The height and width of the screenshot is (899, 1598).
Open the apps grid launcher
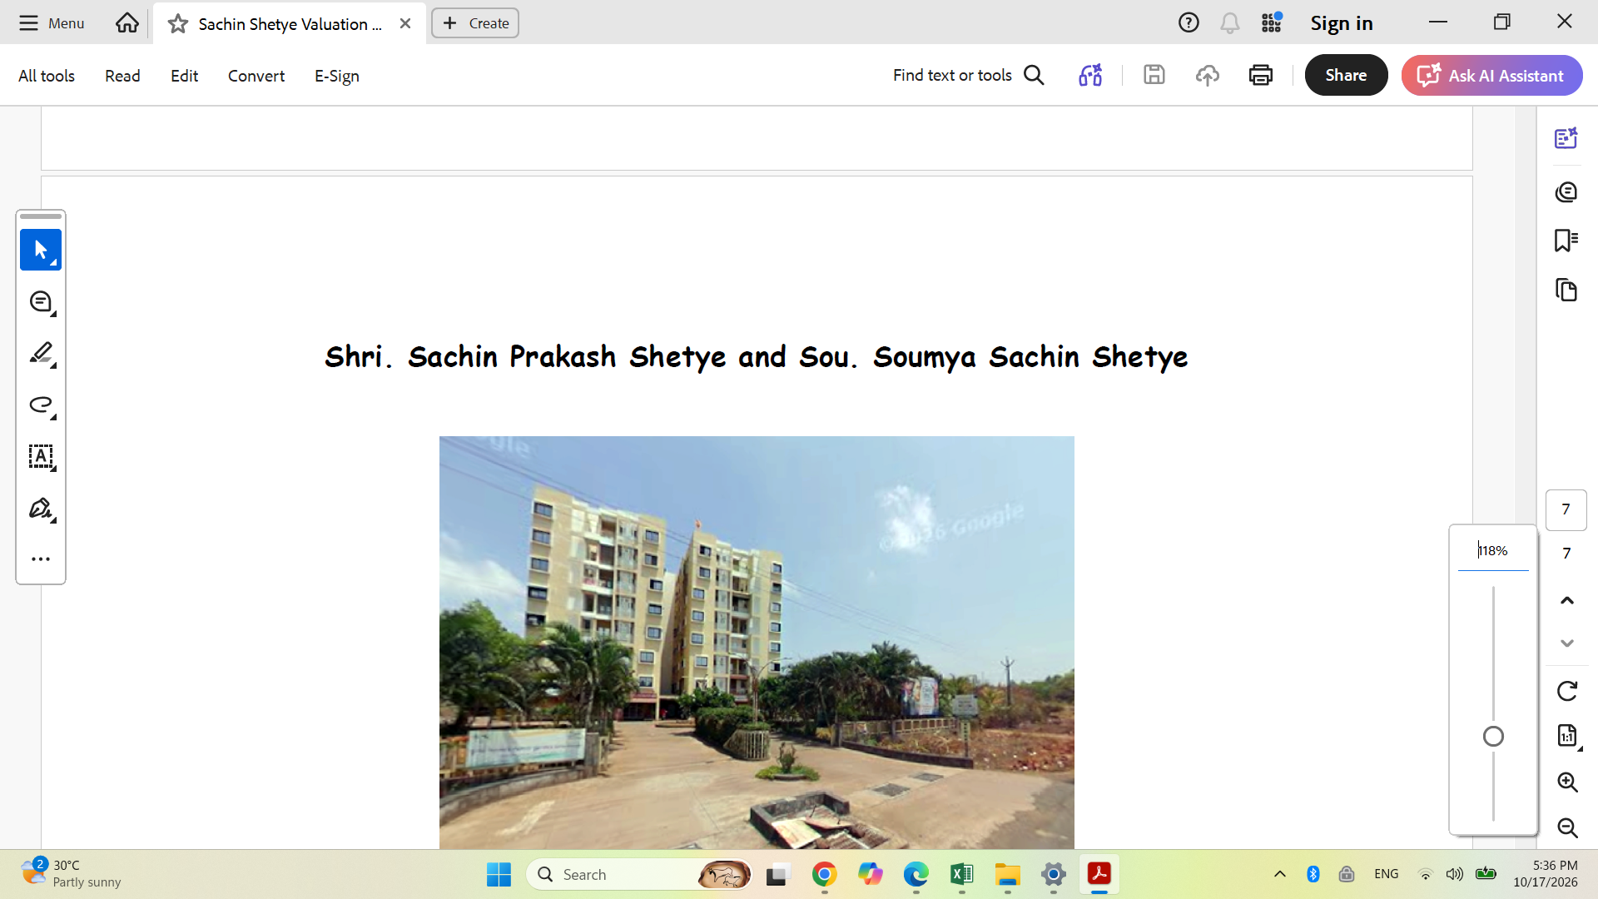1271,22
